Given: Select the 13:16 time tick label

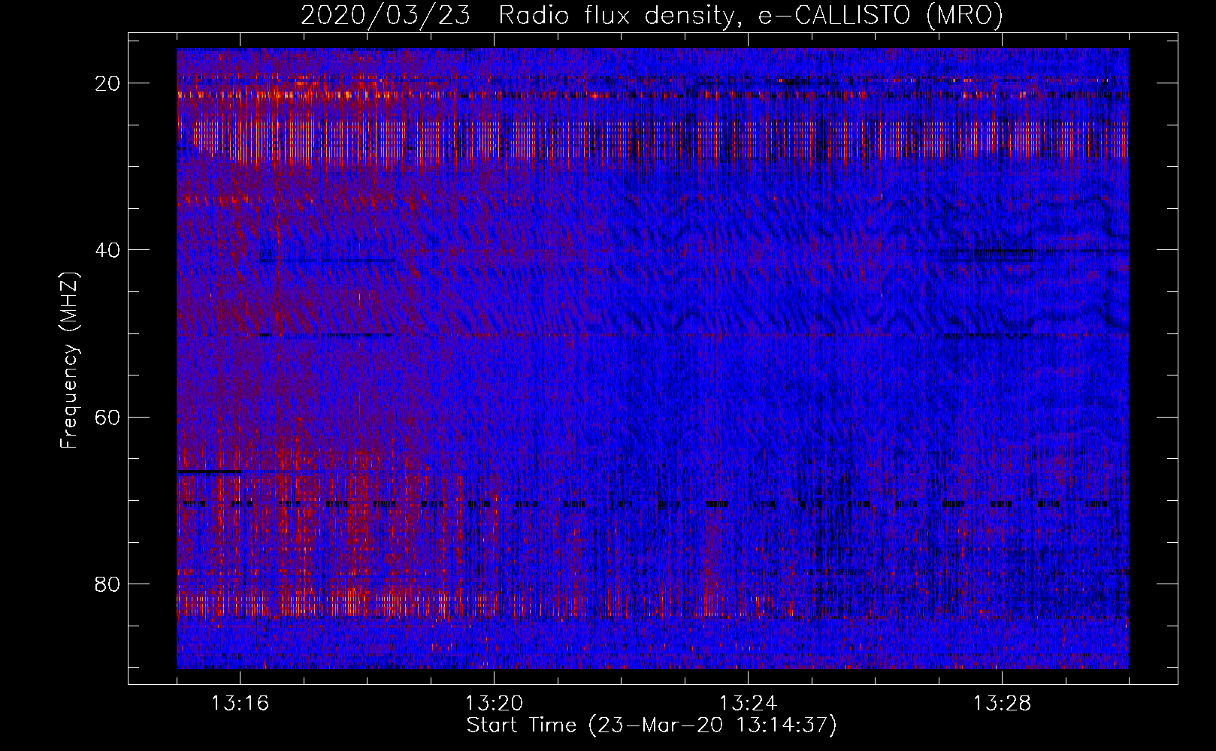Looking at the screenshot, I should (x=240, y=704).
